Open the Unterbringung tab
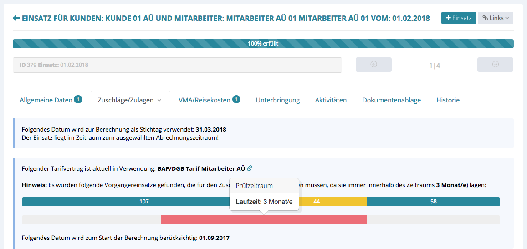 (x=277, y=100)
